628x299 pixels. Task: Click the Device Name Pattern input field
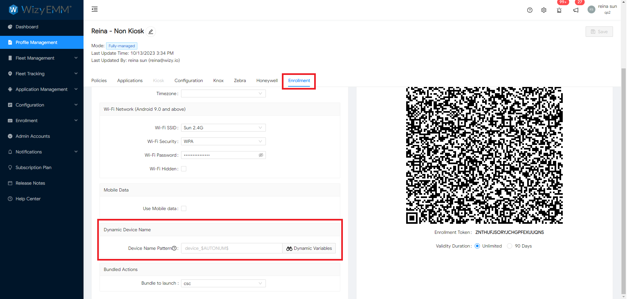click(x=232, y=248)
